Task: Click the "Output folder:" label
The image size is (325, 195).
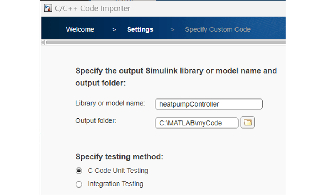Action: pos(96,121)
